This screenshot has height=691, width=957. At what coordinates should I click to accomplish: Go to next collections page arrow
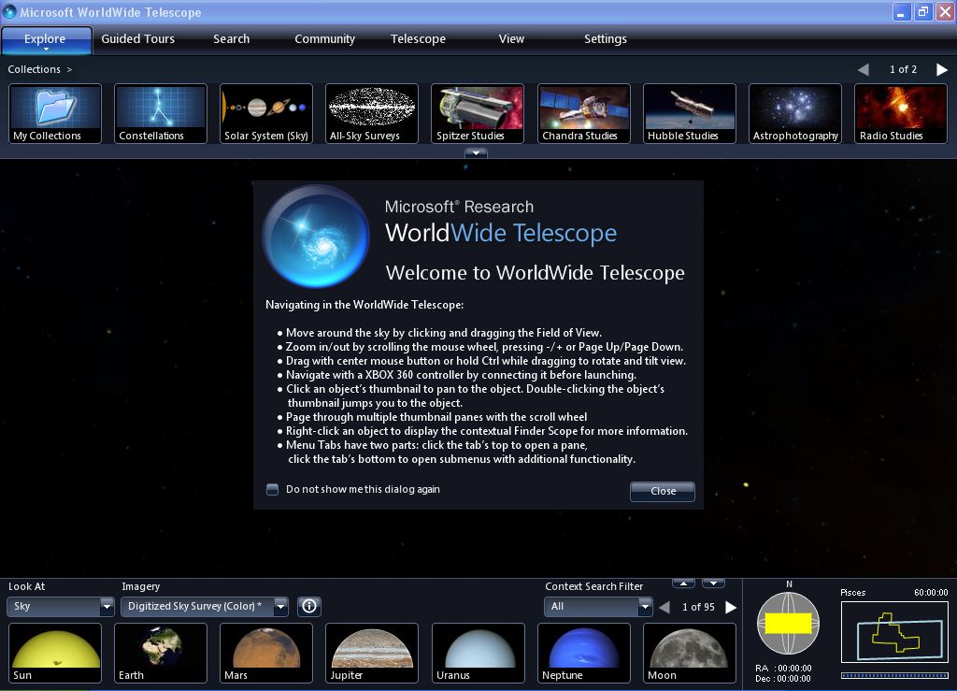(x=941, y=69)
